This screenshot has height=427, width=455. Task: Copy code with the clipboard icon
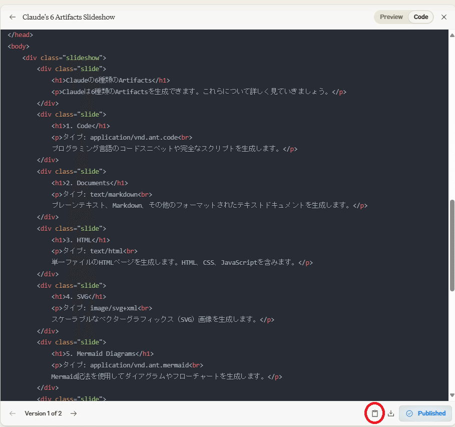(x=374, y=413)
